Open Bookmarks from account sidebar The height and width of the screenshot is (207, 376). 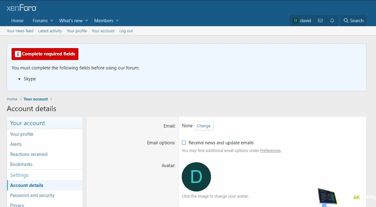click(x=21, y=164)
